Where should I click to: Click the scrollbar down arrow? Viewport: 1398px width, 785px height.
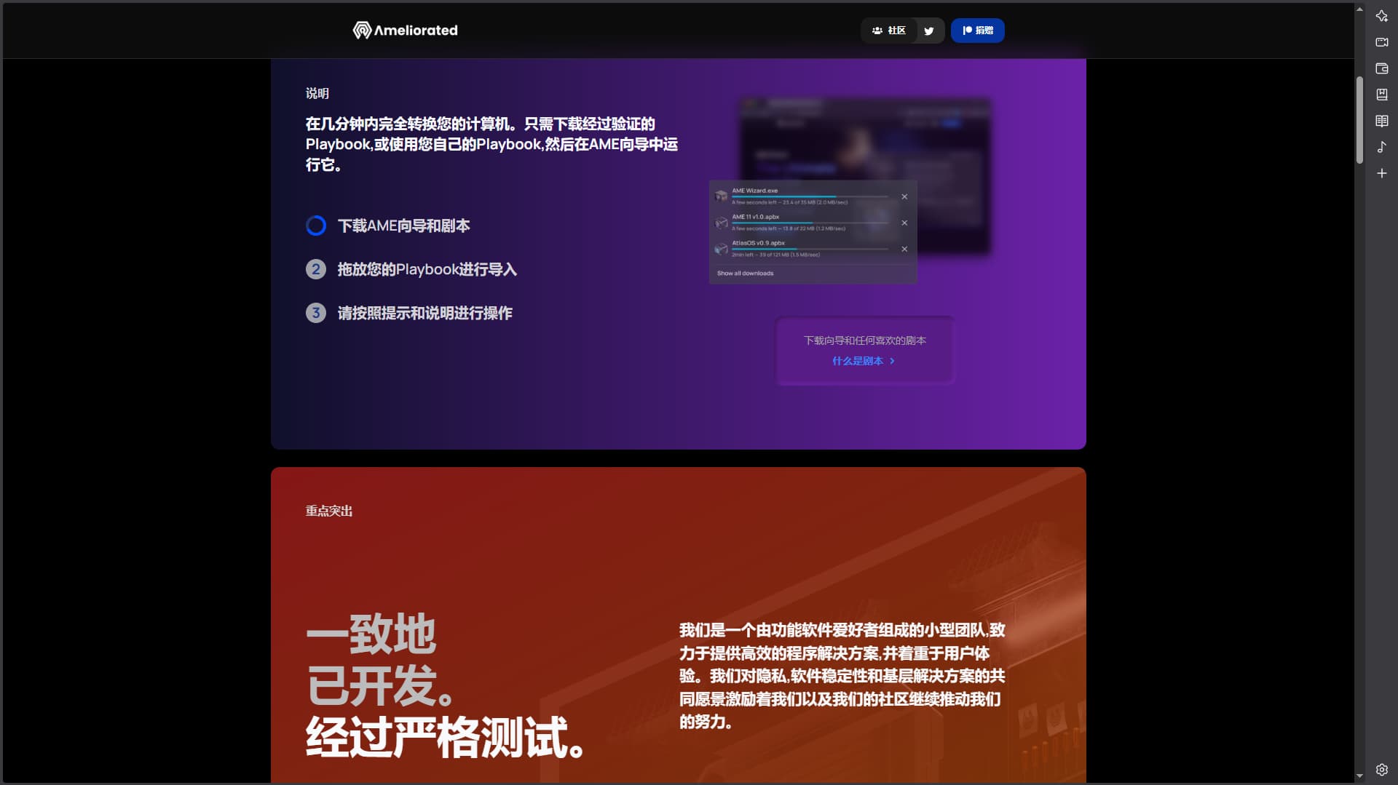(x=1359, y=776)
